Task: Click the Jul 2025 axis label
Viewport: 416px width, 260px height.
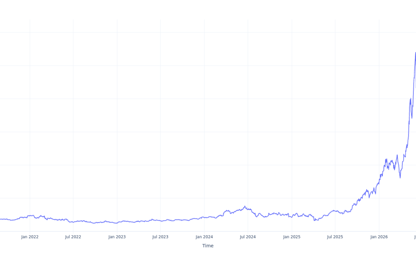Action: [x=335, y=237]
